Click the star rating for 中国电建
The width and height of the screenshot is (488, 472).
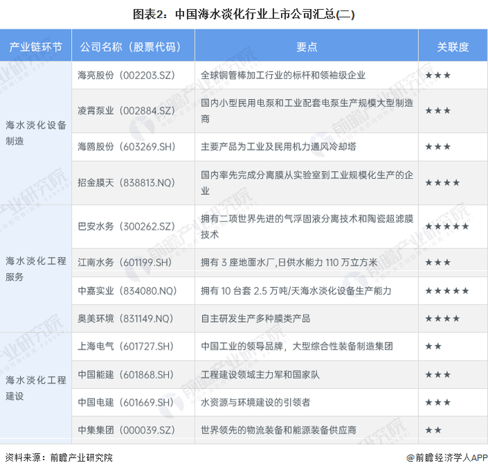[438, 402]
